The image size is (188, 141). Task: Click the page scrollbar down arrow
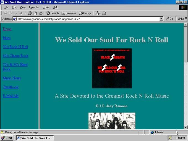[186, 127]
